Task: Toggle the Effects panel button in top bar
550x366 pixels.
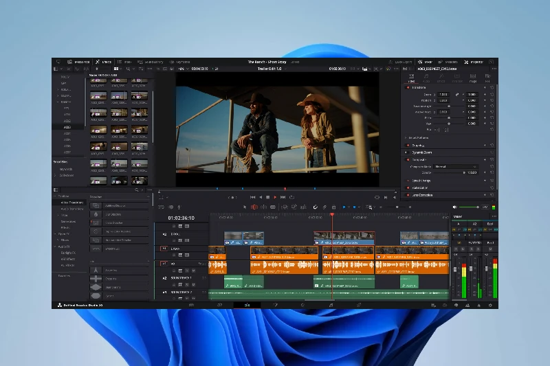Action: coord(104,62)
